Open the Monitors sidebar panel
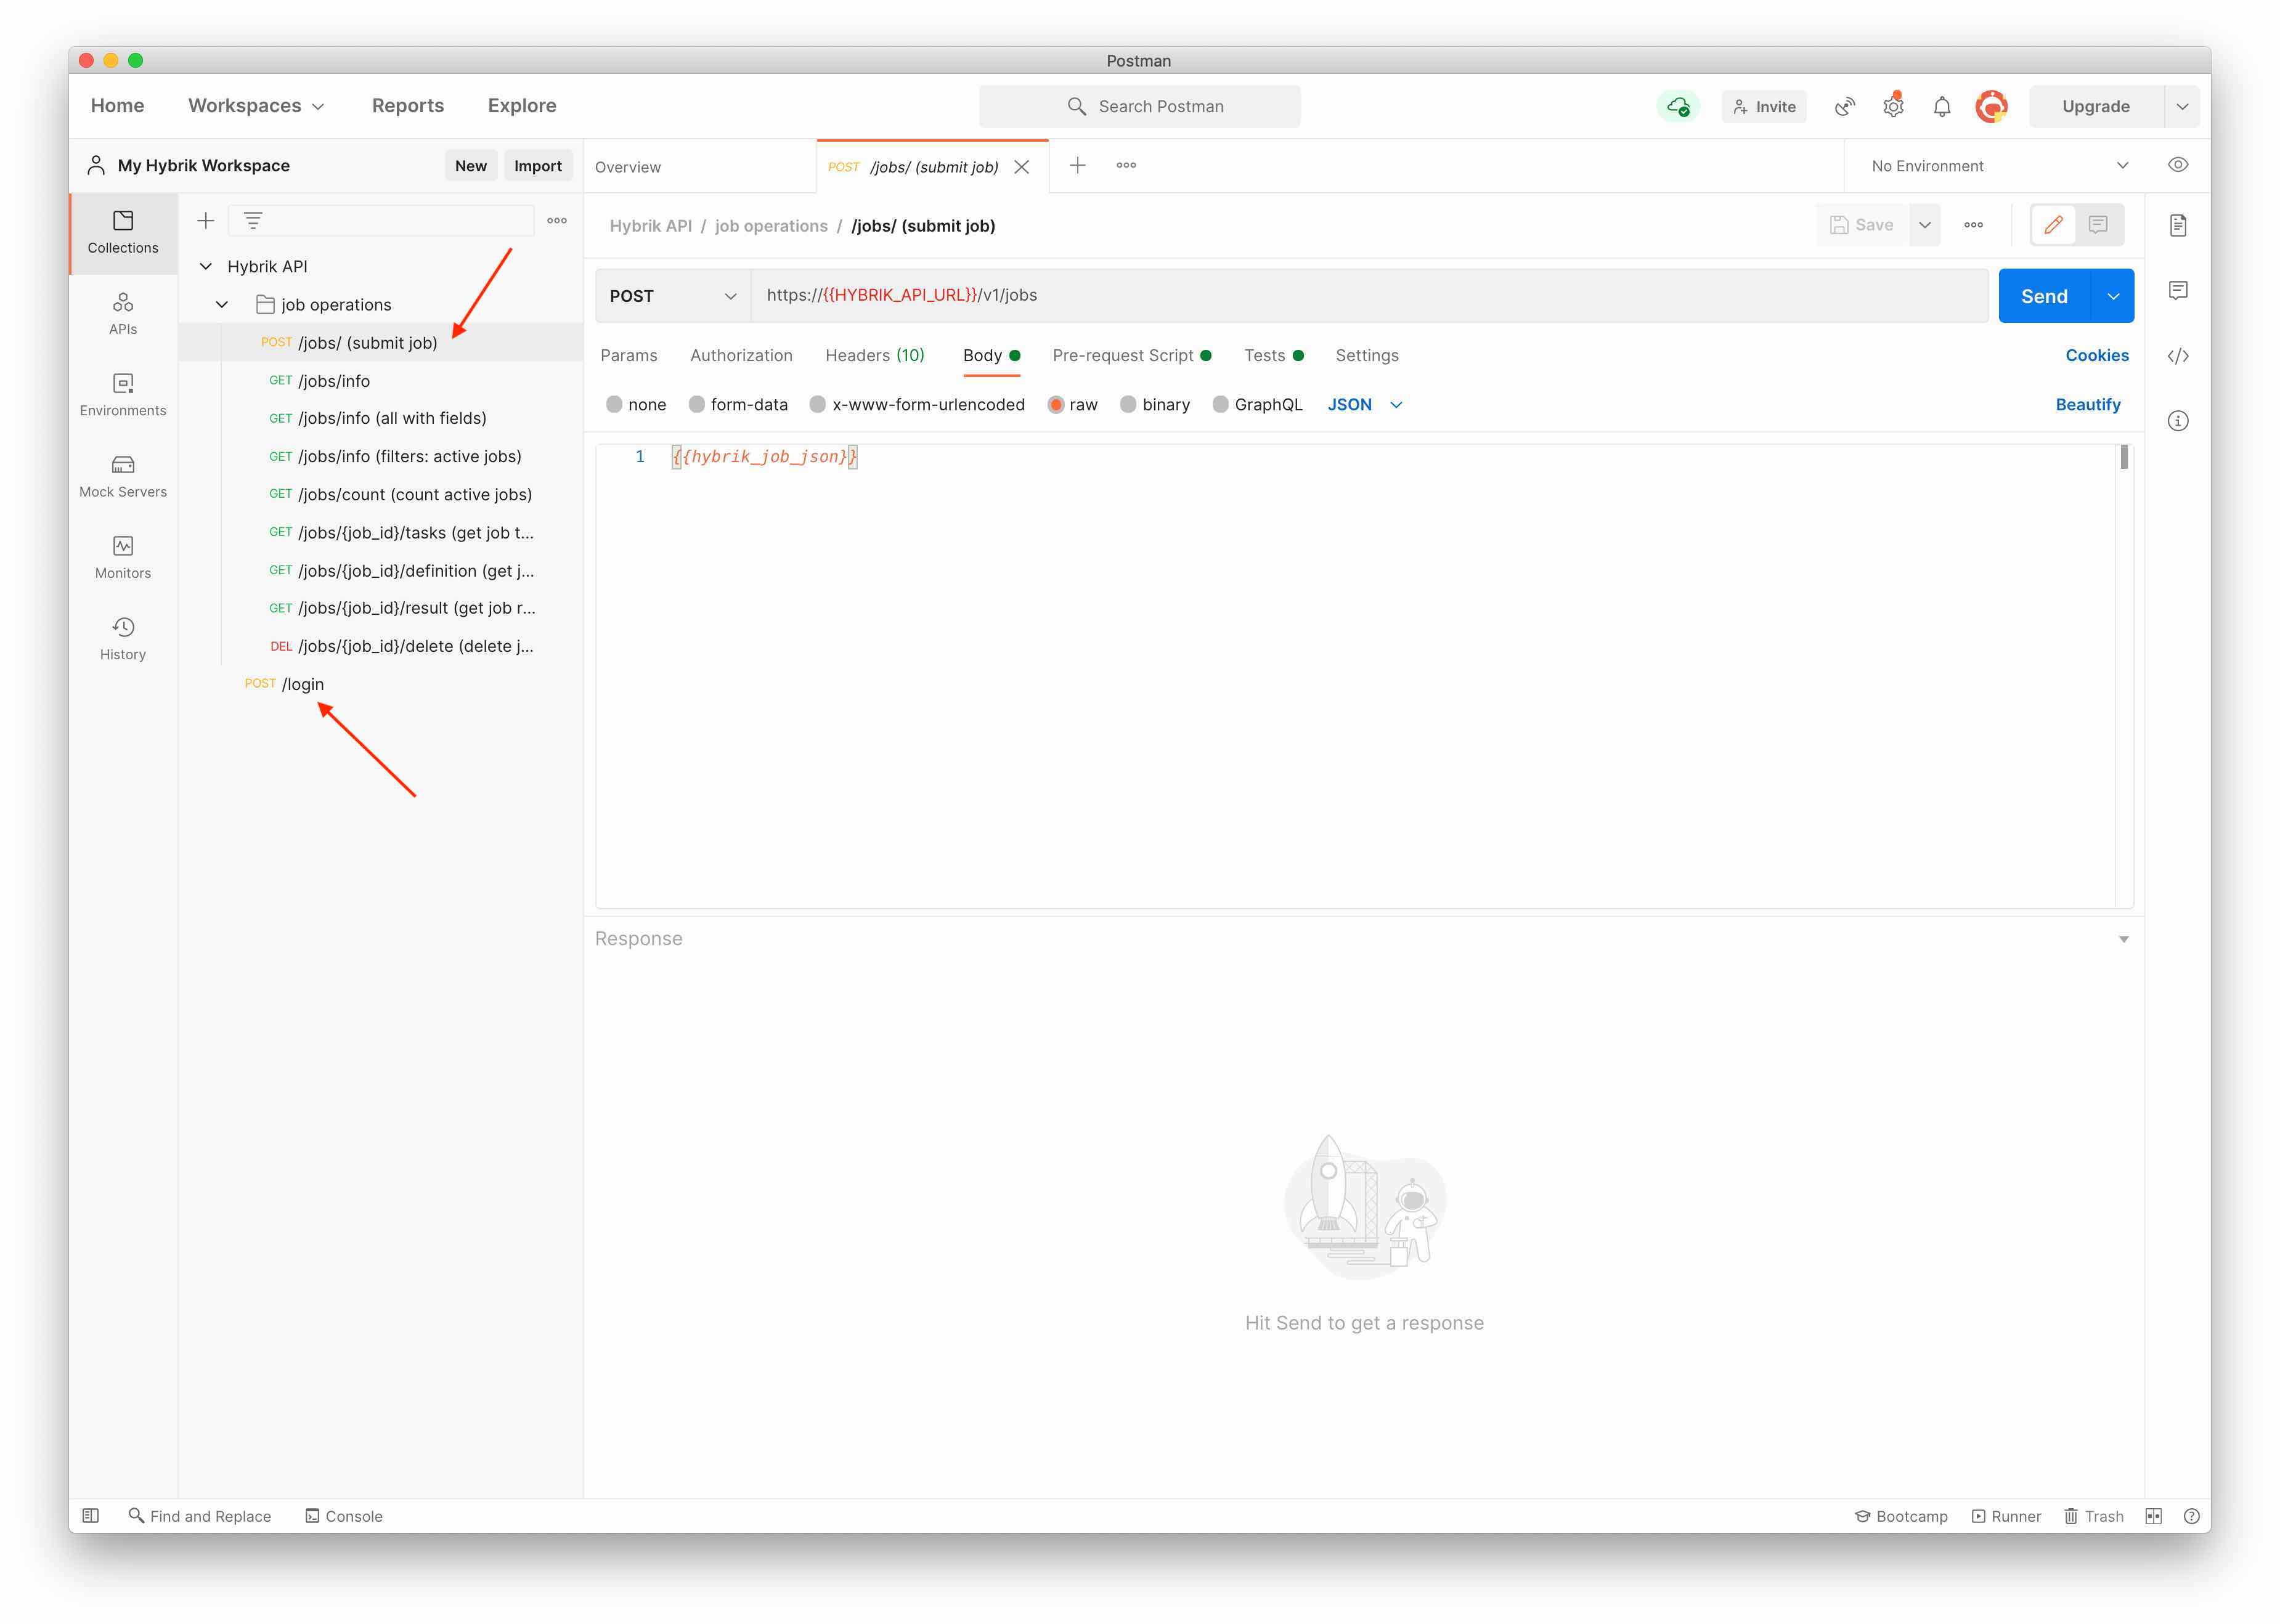The image size is (2280, 1624). click(x=123, y=557)
